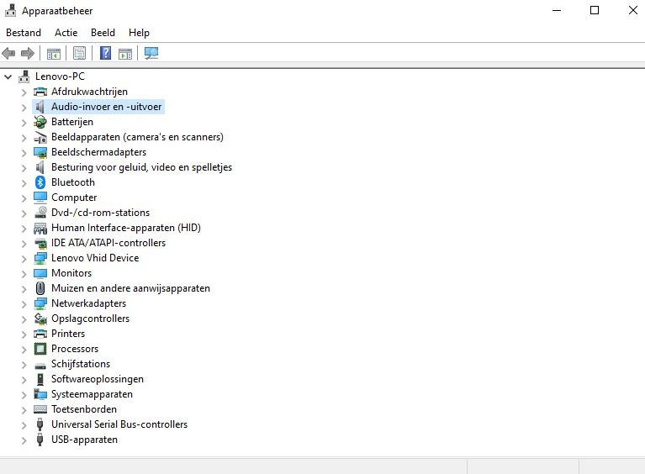Click the Beeldschermadapters display icon

[40, 152]
